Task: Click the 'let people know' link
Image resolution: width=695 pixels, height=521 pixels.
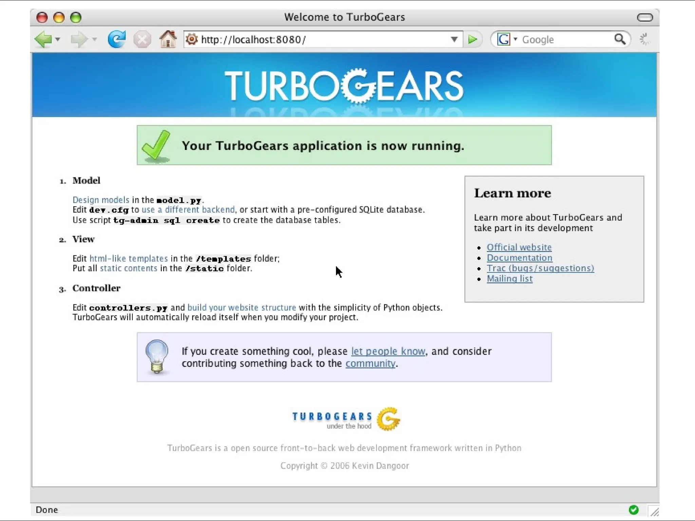Action: click(x=388, y=351)
